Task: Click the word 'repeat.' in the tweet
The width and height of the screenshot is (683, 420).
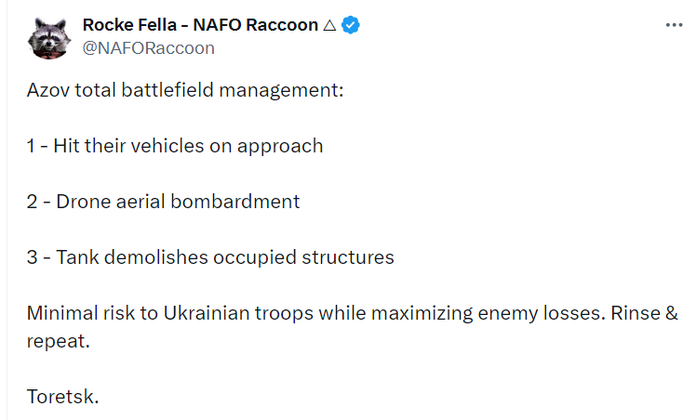Action: (59, 342)
